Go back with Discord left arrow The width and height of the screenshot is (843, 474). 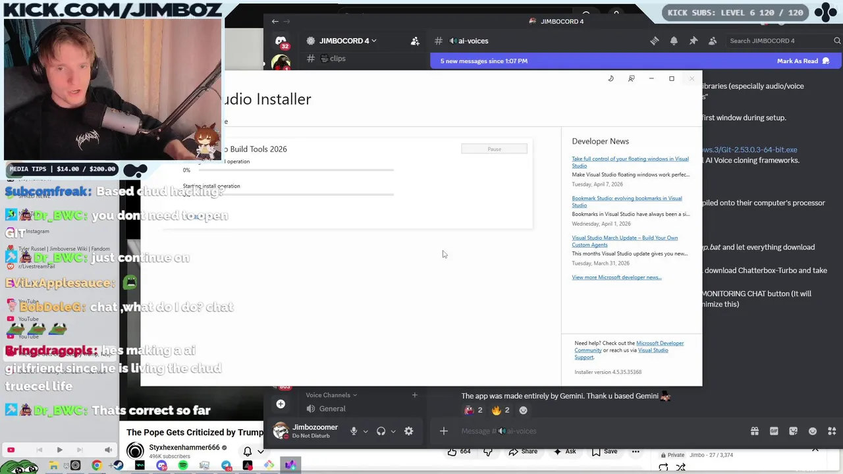(275, 21)
